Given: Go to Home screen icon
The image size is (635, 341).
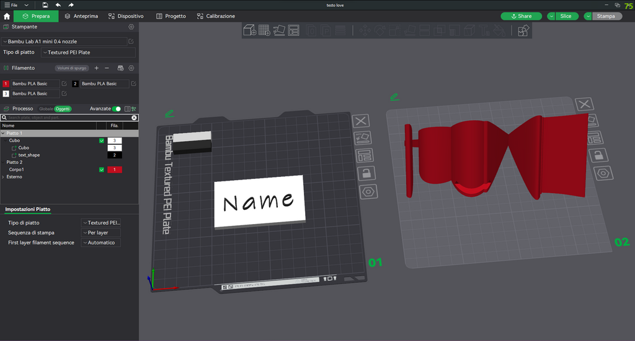Looking at the screenshot, I should click(6, 16).
